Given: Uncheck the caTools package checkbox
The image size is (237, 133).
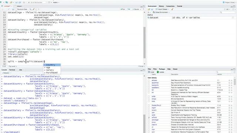Looking at the screenshot, I should point(149,117).
